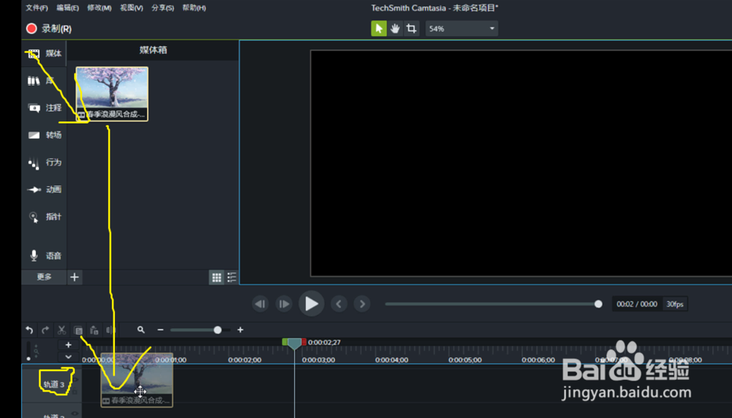The height and width of the screenshot is (418, 732).
Task: Open the 30fps frame rate button
Action: 675,304
